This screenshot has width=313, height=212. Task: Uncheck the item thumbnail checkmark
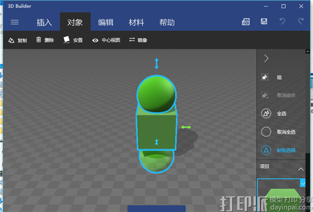(x=303, y=183)
